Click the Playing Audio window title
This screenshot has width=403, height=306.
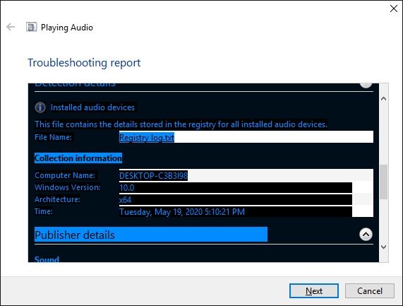[x=67, y=28]
